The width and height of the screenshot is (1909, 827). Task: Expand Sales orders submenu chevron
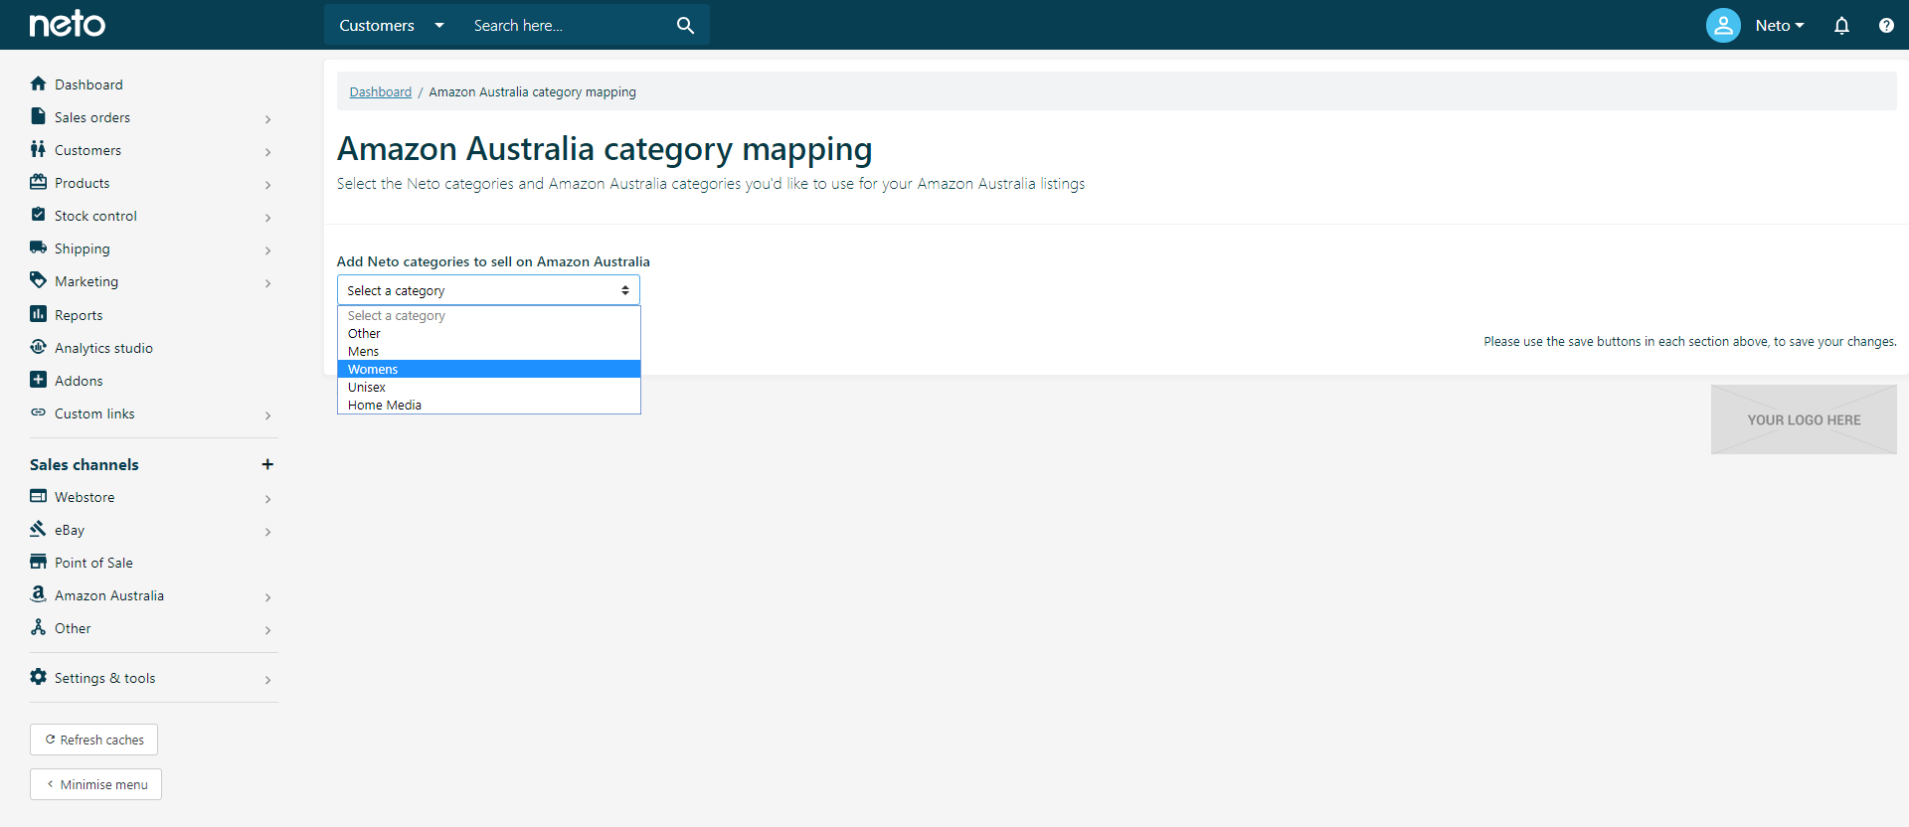267,118
